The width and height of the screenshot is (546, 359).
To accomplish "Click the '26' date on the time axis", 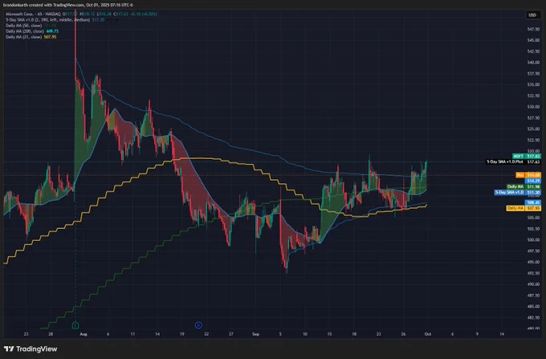I will (x=403, y=334).
